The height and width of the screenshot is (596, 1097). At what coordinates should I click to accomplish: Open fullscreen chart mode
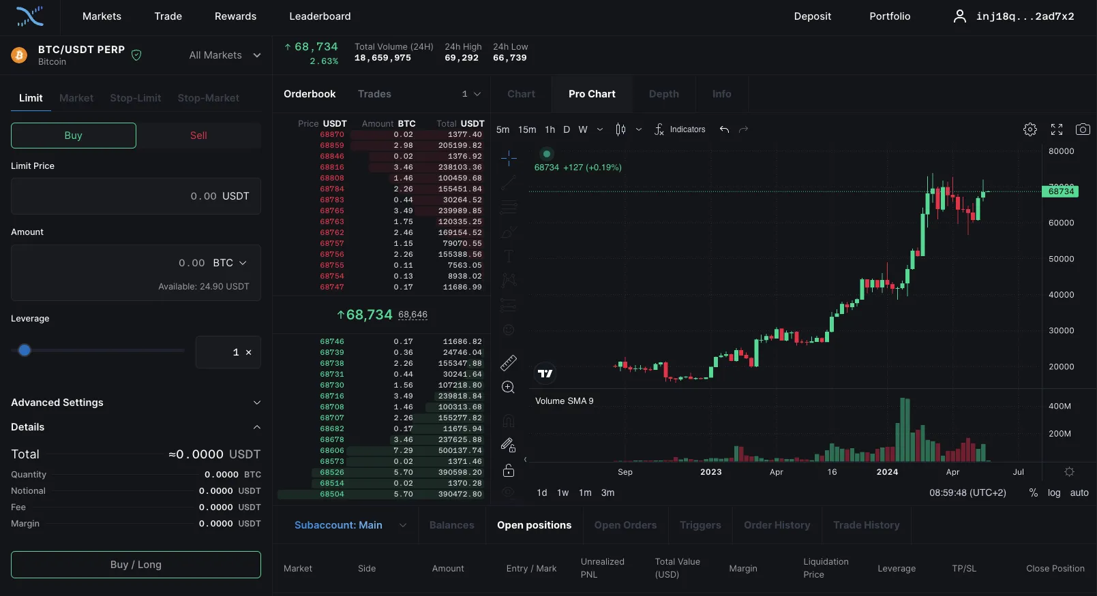coord(1056,129)
